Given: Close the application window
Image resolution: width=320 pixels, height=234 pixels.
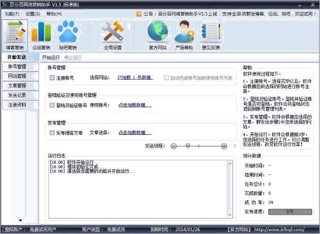Looking at the screenshot, I should (313, 4).
